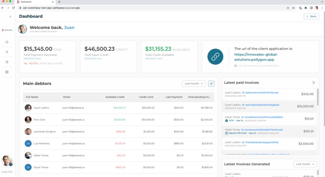Click the info icon under the client url
The image size is (325, 177).
tap(235, 66)
